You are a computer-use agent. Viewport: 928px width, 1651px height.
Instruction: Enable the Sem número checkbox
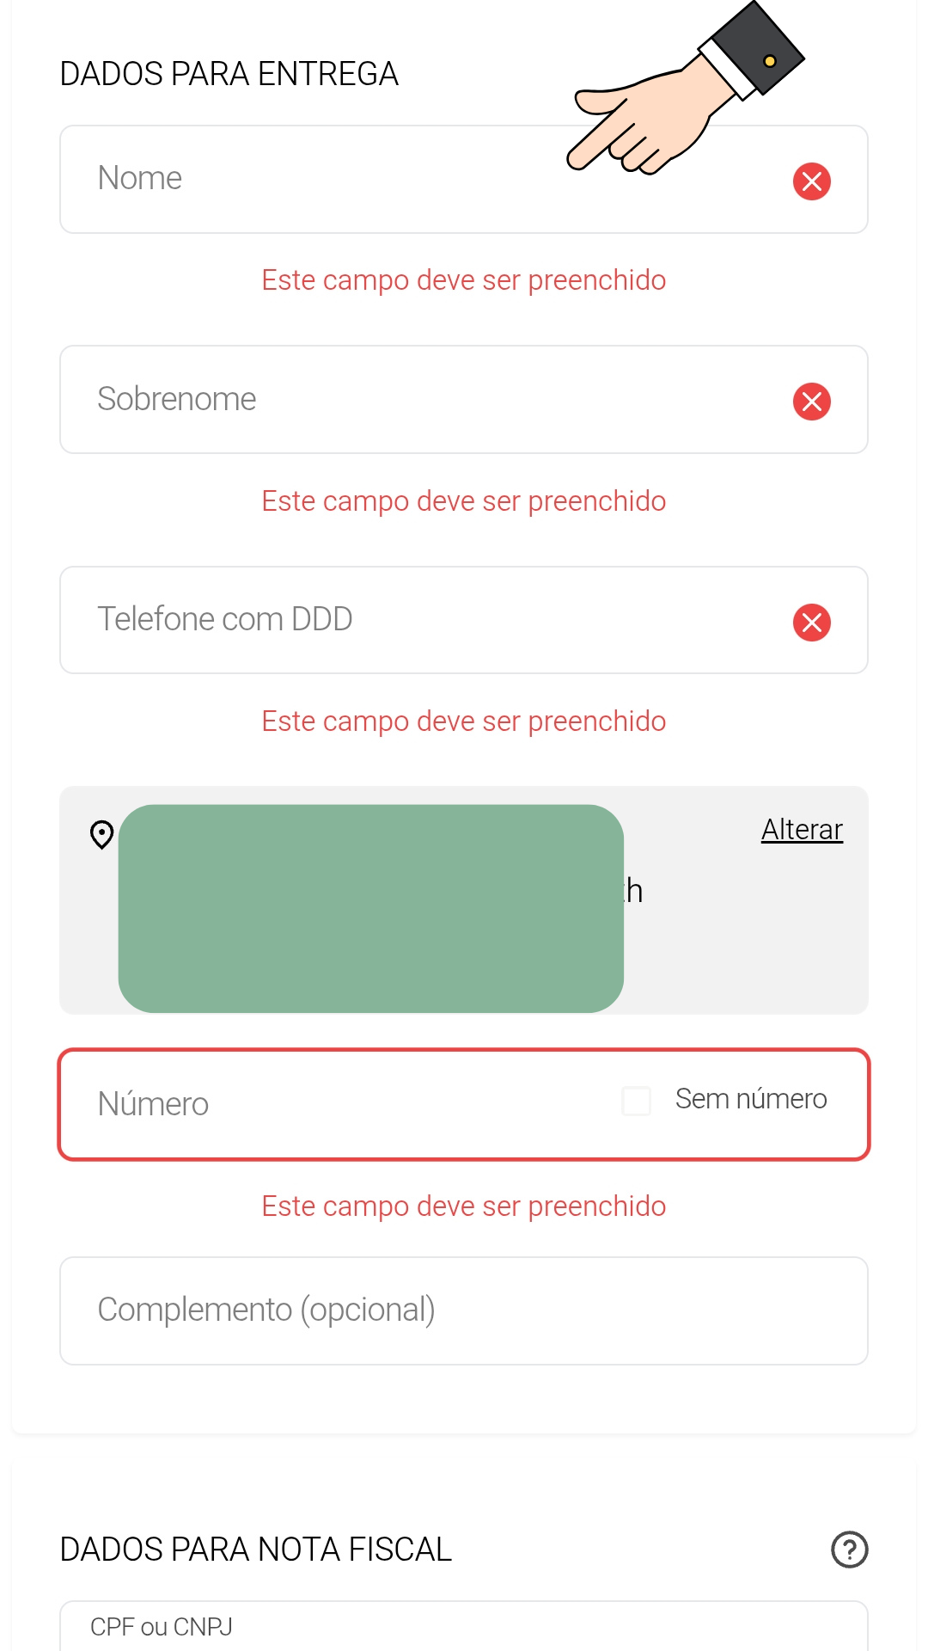click(637, 1101)
